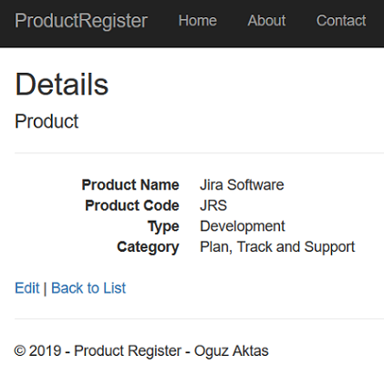
Task: Select the Product subheading text
Action: pos(47,121)
